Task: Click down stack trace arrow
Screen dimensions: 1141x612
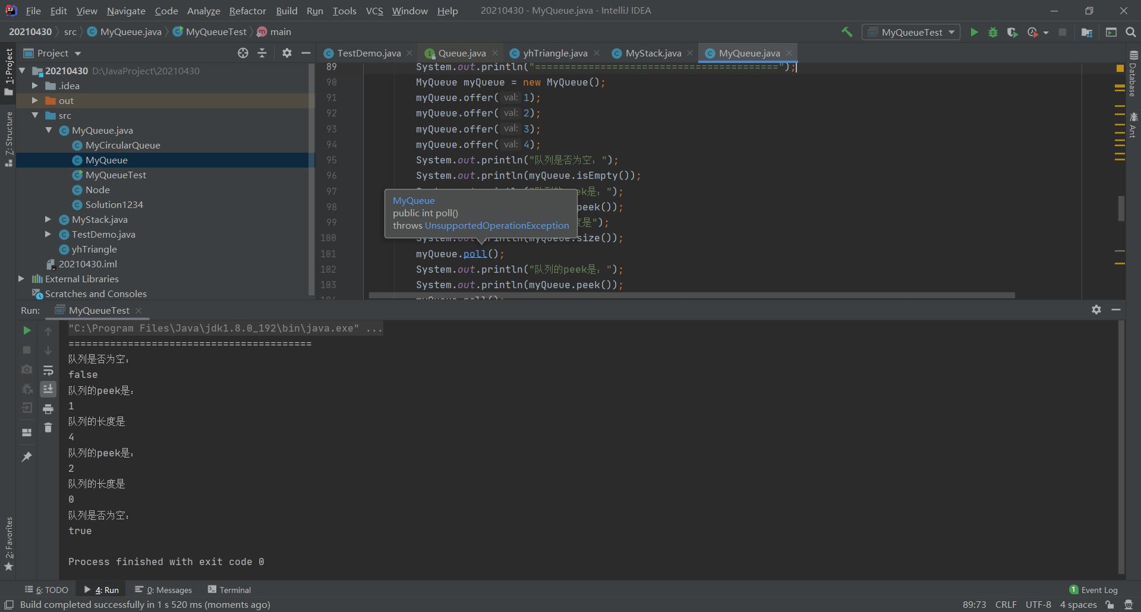Action: 48,351
